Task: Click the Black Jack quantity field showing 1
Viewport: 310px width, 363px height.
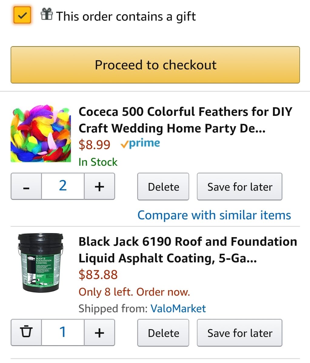Action: coord(63,332)
